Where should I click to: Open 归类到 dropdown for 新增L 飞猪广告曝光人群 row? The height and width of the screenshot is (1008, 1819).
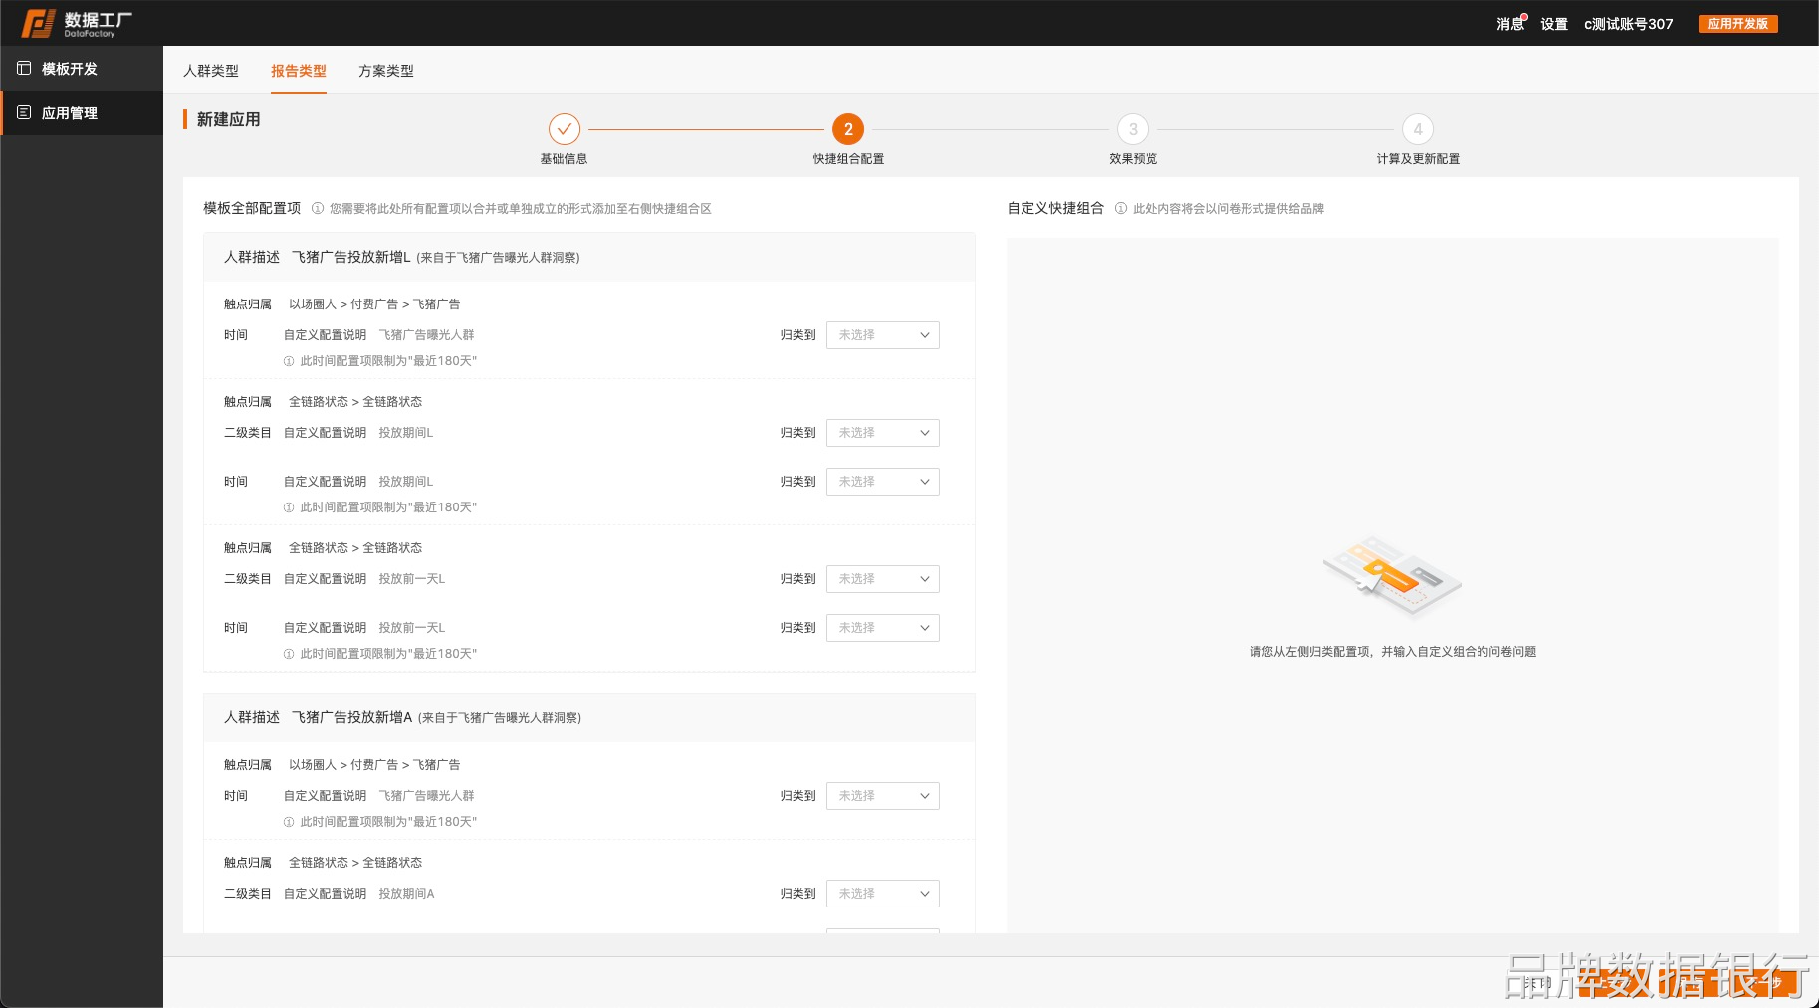(883, 335)
